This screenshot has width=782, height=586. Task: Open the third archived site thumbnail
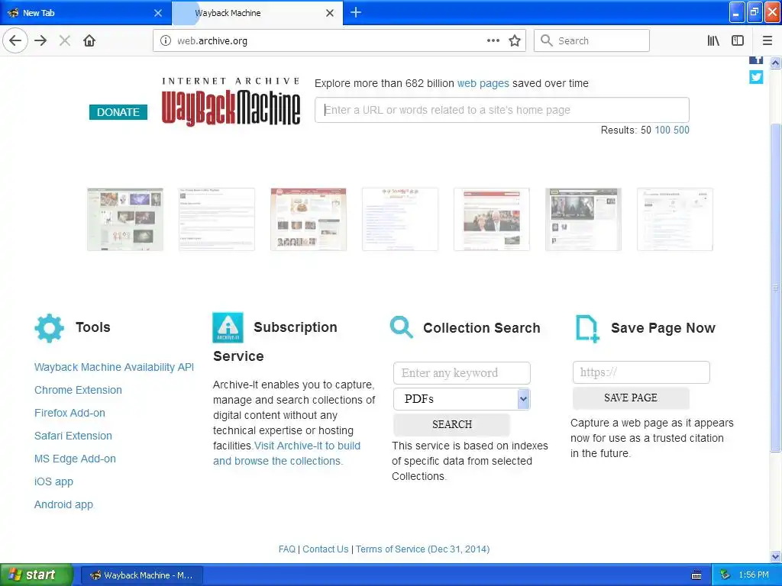point(309,219)
